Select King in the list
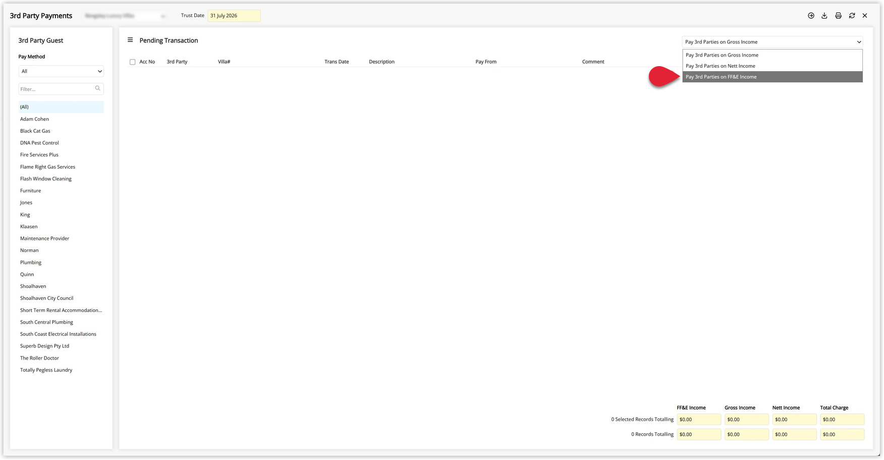The height and width of the screenshot is (460, 884). tap(61, 215)
